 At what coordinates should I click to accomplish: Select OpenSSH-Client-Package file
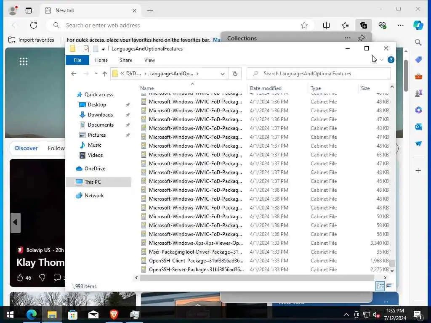tap(196, 261)
